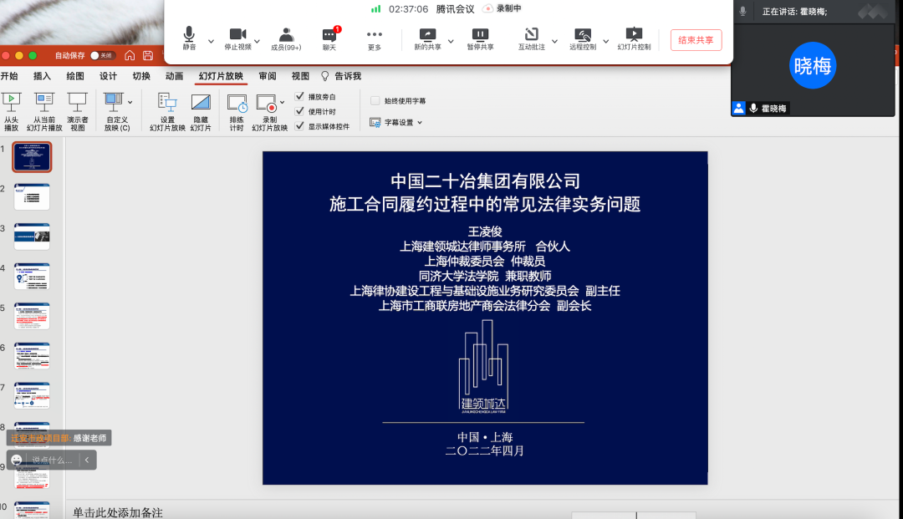
Task: Mute microphone in Tencent Meeting toolbar
Action: tap(189, 38)
